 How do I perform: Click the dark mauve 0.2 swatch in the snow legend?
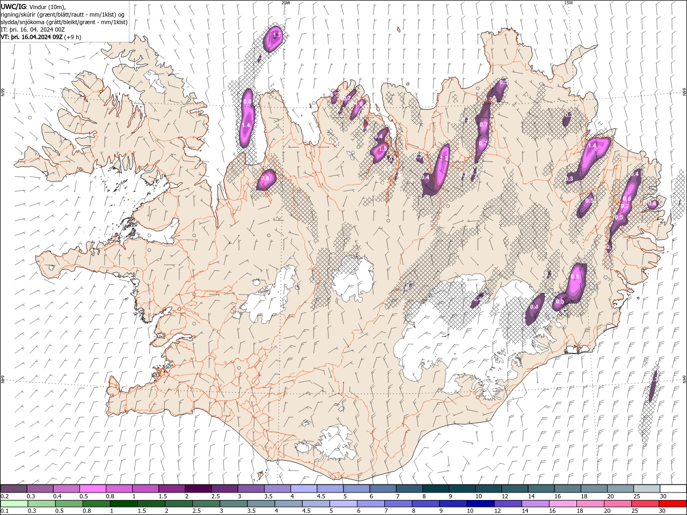click(x=14, y=489)
